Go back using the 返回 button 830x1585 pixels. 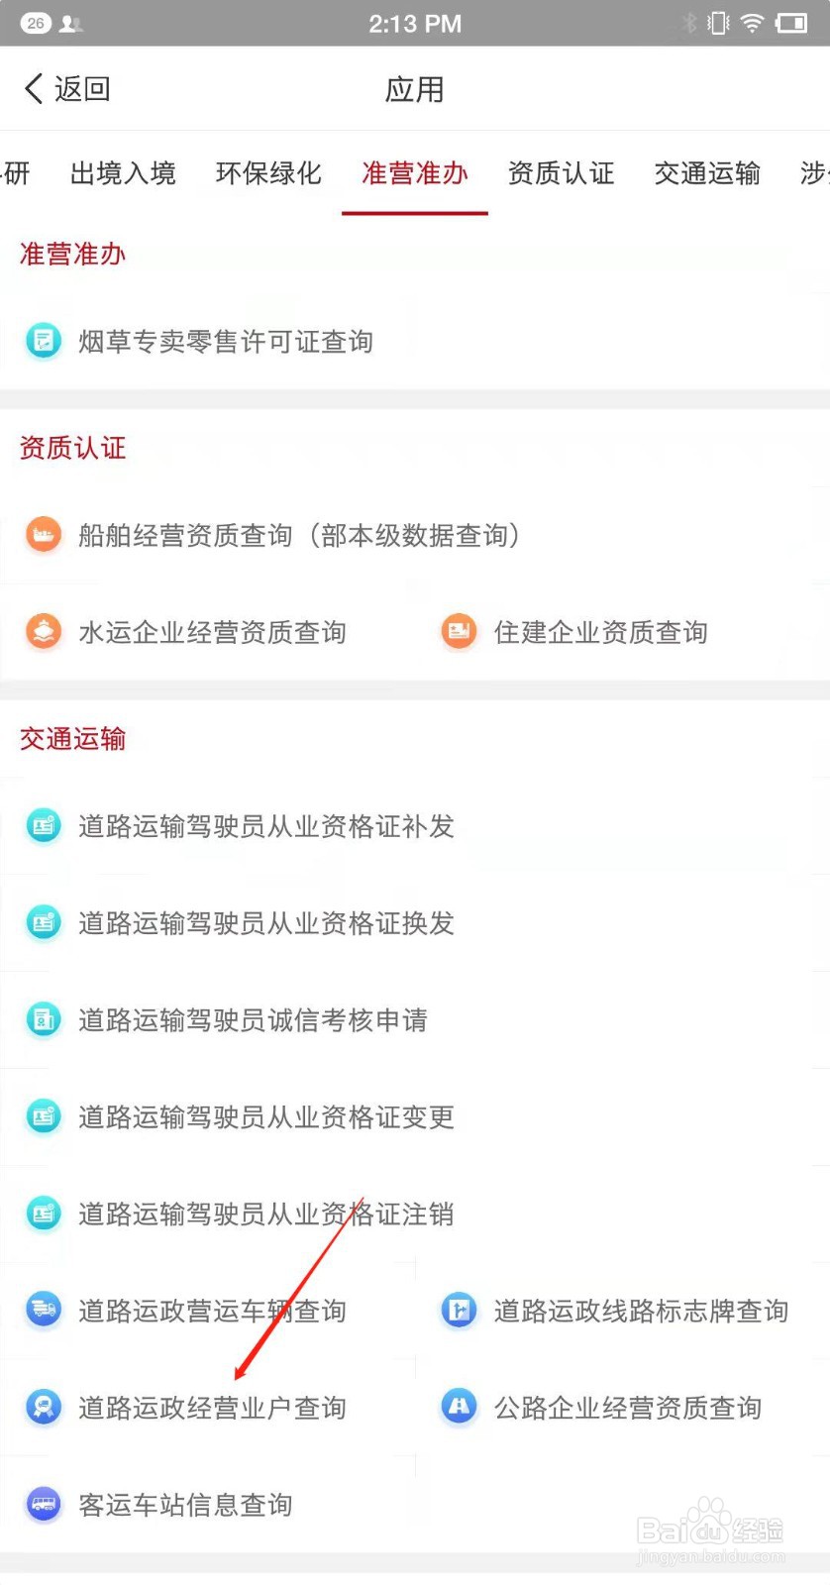coord(67,89)
